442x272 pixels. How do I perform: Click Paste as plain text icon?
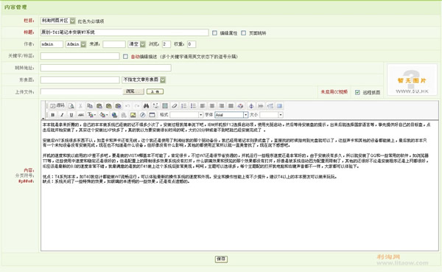point(109,106)
